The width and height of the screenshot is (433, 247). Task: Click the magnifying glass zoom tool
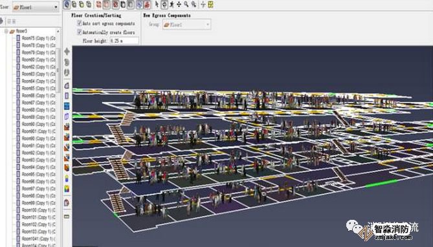point(186,5)
